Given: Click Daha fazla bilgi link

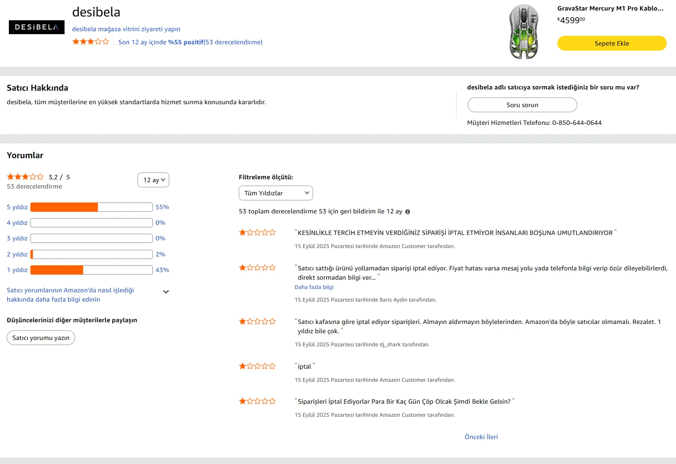Looking at the screenshot, I should click(314, 287).
